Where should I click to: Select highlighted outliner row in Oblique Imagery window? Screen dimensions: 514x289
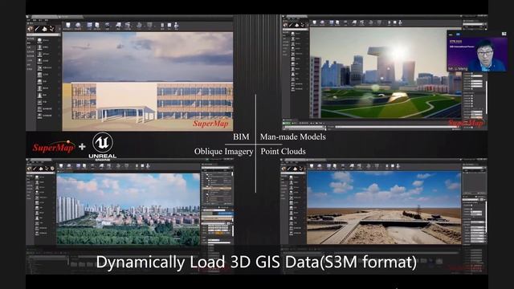[x=216, y=189]
